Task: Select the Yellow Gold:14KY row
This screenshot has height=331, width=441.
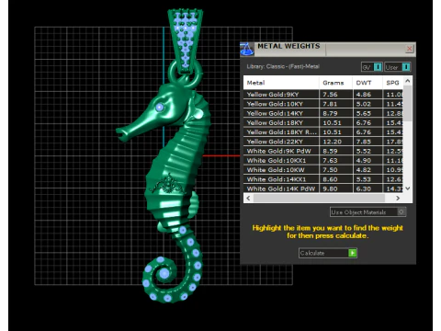Action: 323,113
